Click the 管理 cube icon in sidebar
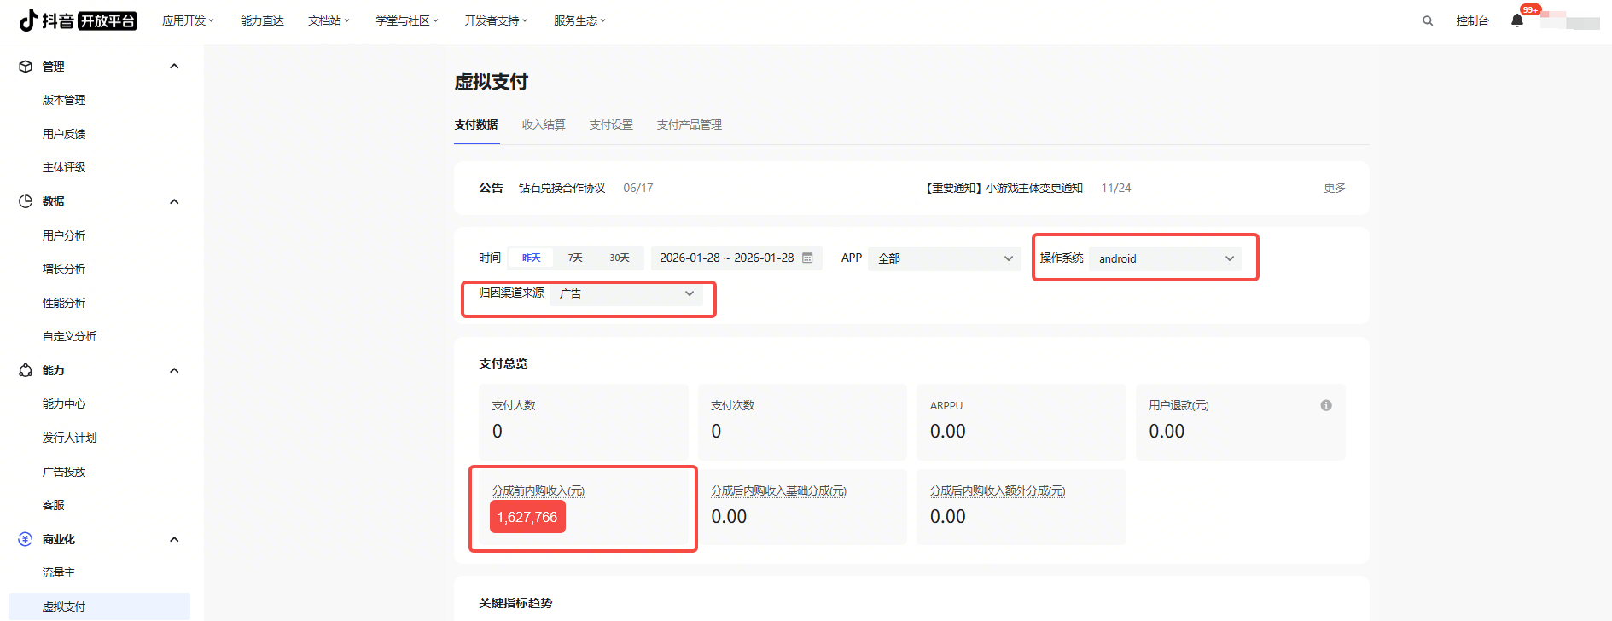The width and height of the screenshot is (1612, 621). click(26, 67)
